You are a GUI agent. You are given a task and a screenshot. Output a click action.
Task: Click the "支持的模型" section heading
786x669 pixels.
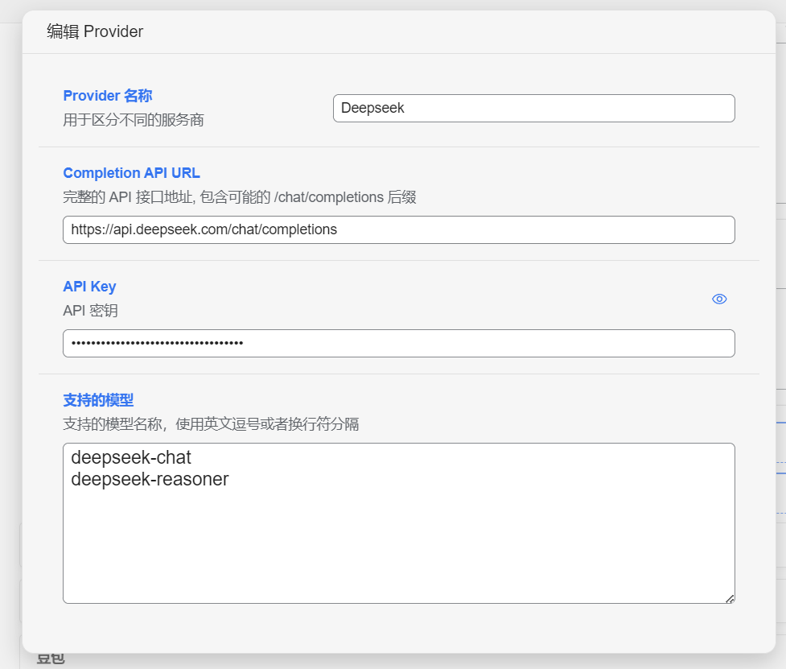pos(98,400)
